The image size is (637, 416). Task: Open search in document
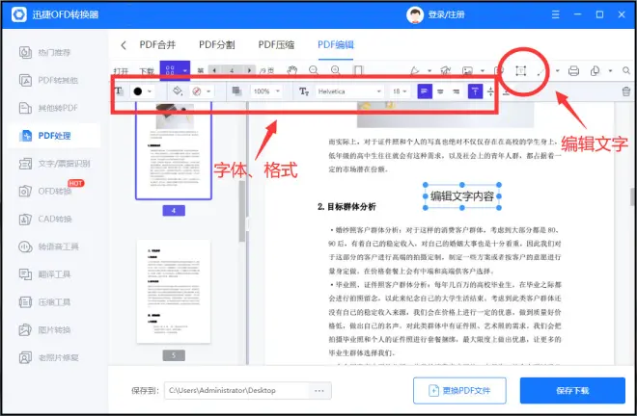coord(626,71)
